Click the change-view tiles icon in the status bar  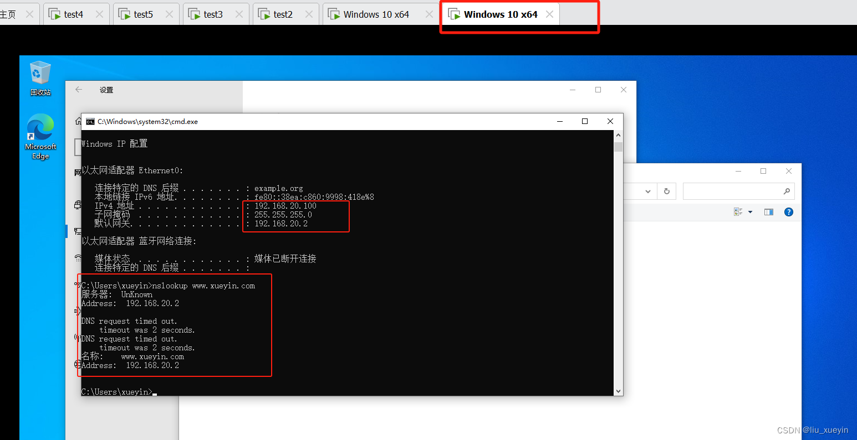(737, 211)
